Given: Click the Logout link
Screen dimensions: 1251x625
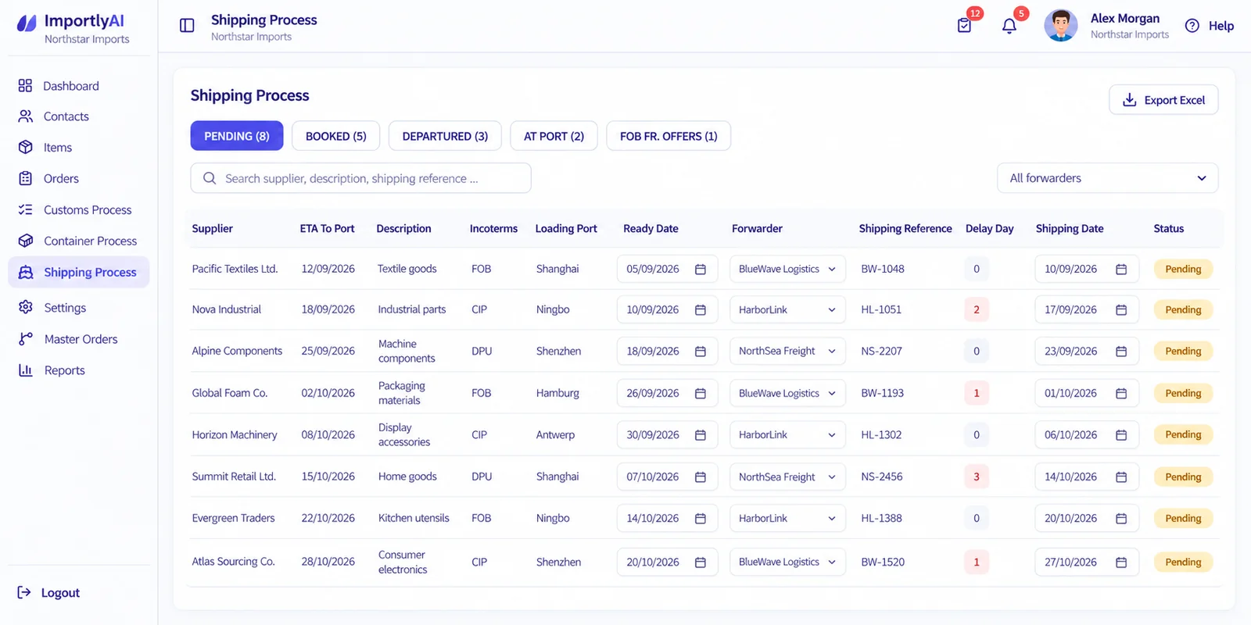Looking at the screenshot, I should [x=48, y=593].
